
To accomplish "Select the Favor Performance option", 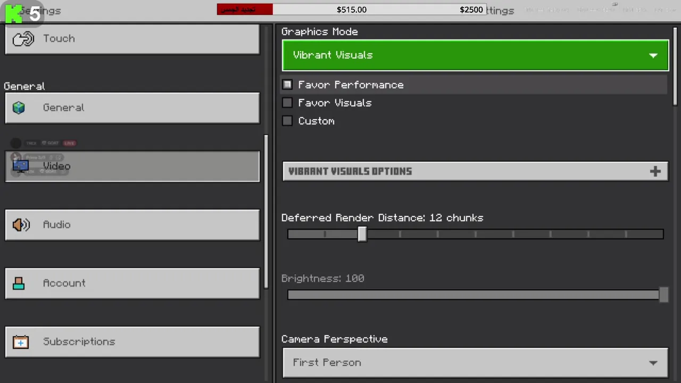I will (287, 85).
